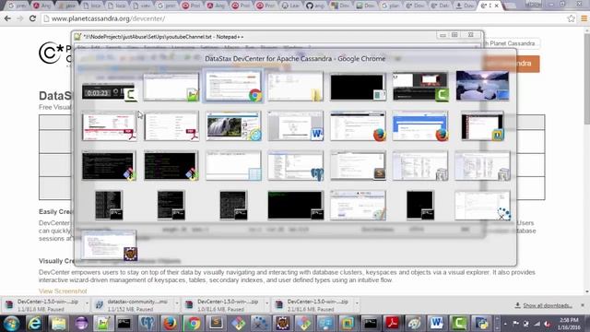The width and height of the screenshot is (590, 332).
Task: Open Firefox from the taskbar
Action: click(x=170, y=324)
